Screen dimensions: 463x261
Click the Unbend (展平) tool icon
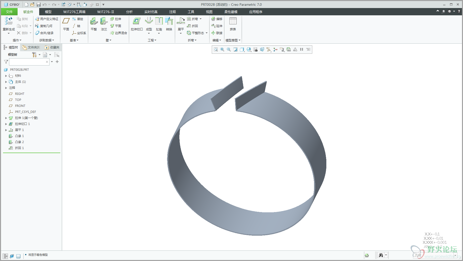click(181, 21)
